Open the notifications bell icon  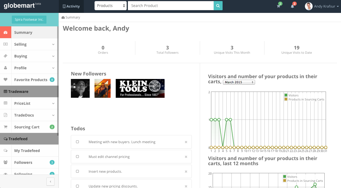[292, 6]
